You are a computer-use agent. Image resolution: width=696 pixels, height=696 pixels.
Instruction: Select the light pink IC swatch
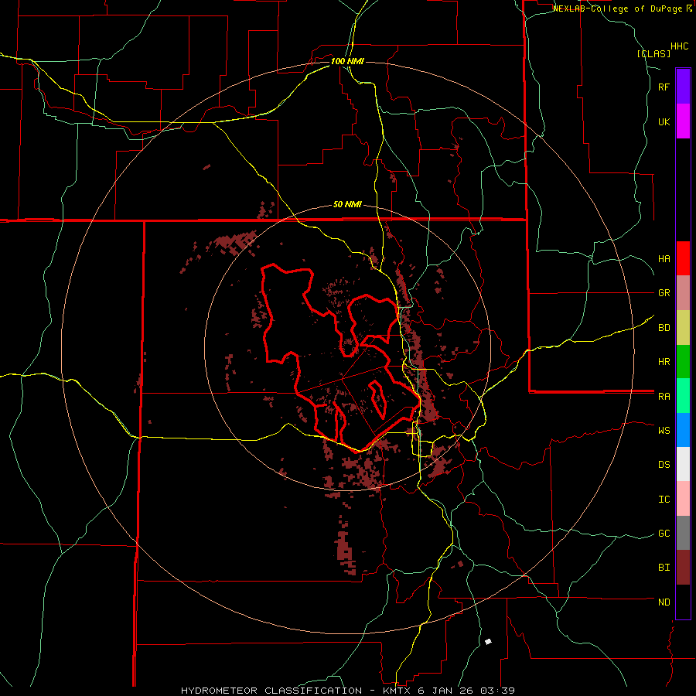point(683,499)
